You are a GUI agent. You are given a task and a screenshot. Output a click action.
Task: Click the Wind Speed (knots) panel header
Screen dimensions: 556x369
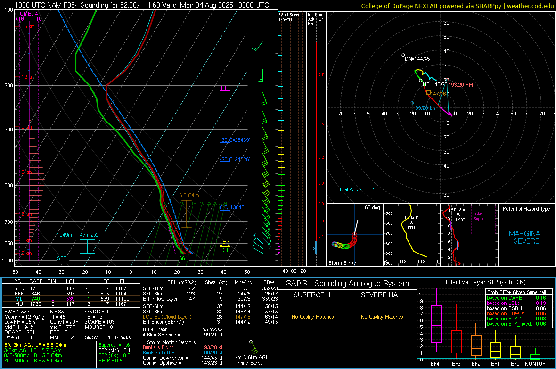(x=289, y=16)
